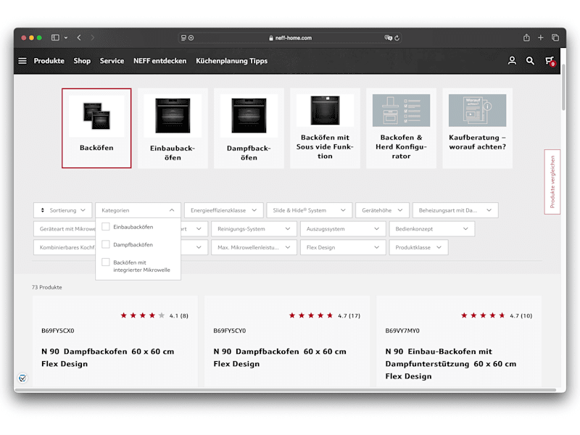Expand the Slide & Hide System filter

309,210
